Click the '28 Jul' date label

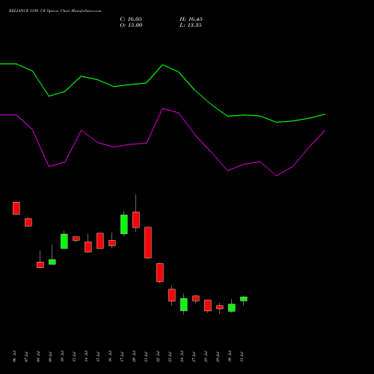(x=206, y=356)
